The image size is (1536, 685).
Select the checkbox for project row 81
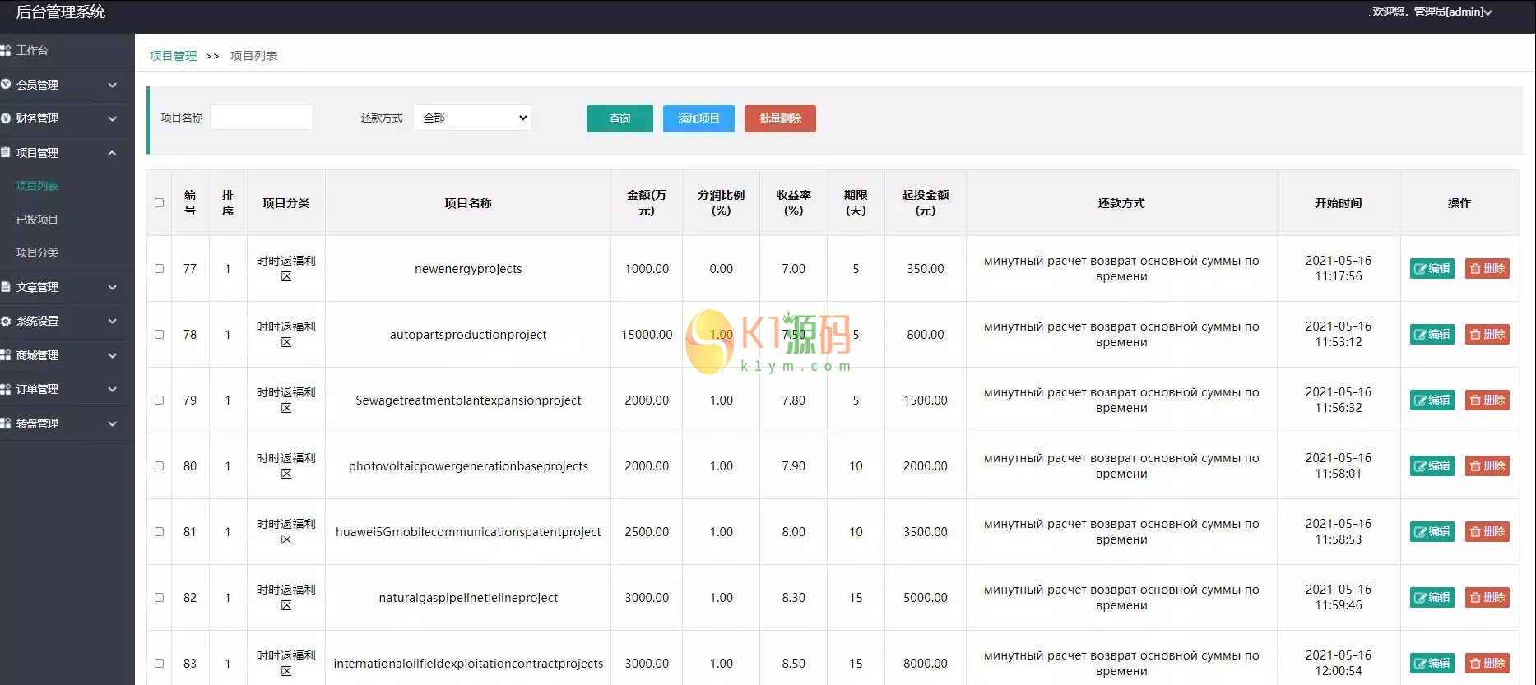[x=160, y=532]
